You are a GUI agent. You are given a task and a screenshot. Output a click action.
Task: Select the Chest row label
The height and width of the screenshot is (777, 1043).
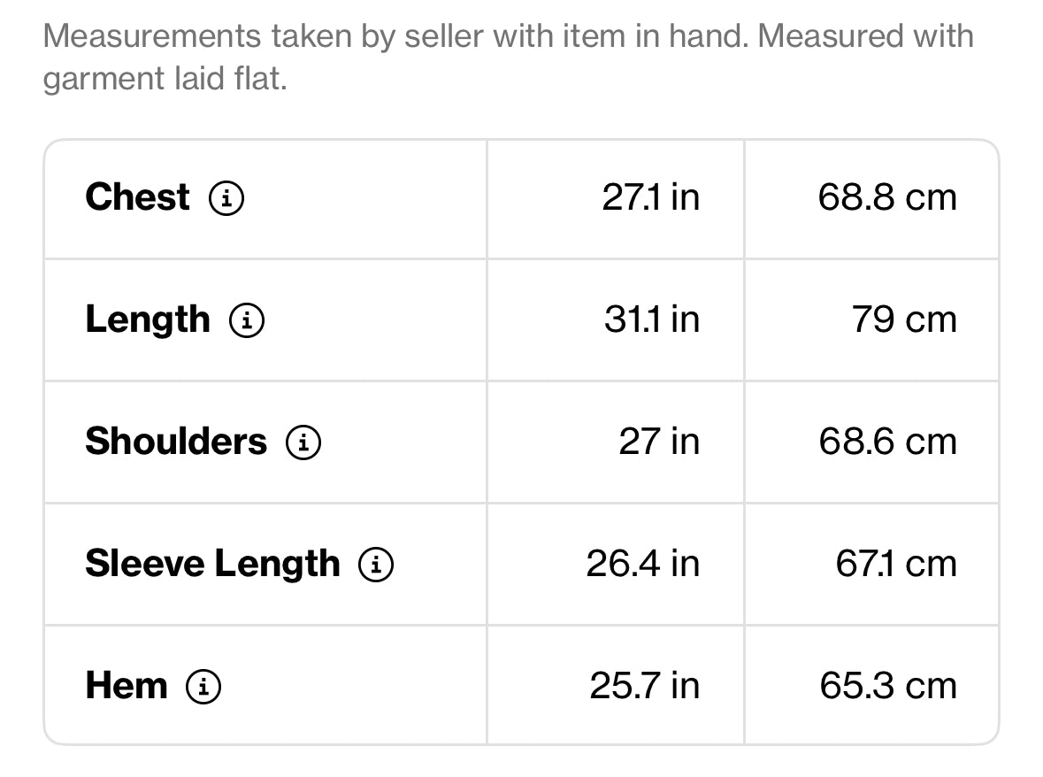point(138,197)
